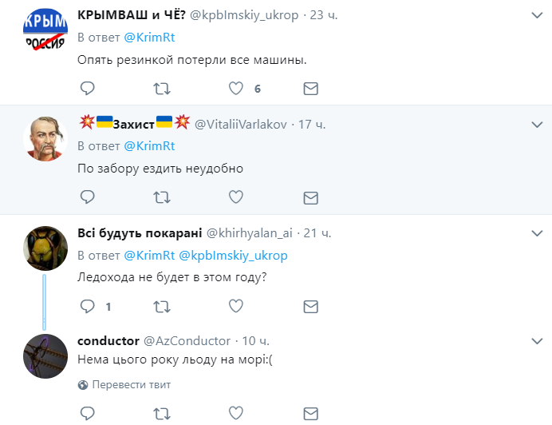Viewport: 552px width, 425px height.
Task: Like the Всі будуть покарані tweet
Action: pyautogui.click(x=236, y=306)
